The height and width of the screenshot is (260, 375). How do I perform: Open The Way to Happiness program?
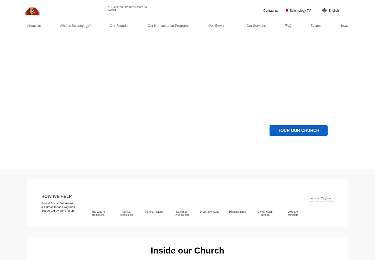(x=98, y=213)
